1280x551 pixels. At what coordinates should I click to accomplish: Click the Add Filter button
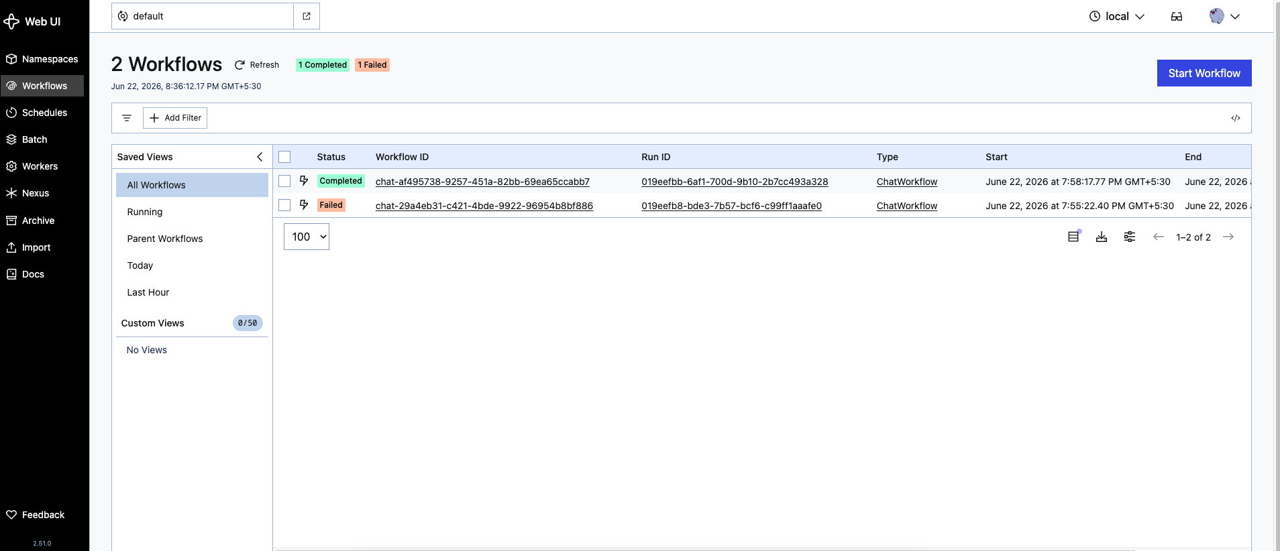(175, 118)
